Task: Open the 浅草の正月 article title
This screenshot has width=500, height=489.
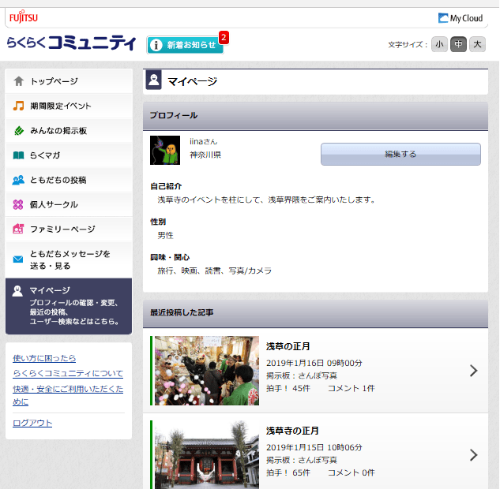Action: click(288, 346)
